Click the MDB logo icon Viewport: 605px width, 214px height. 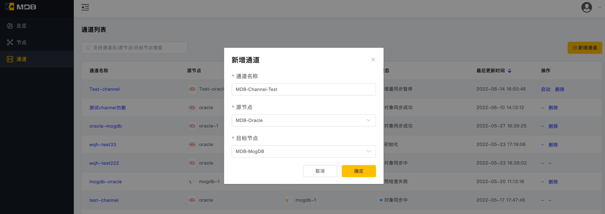(x=10, y=6)
